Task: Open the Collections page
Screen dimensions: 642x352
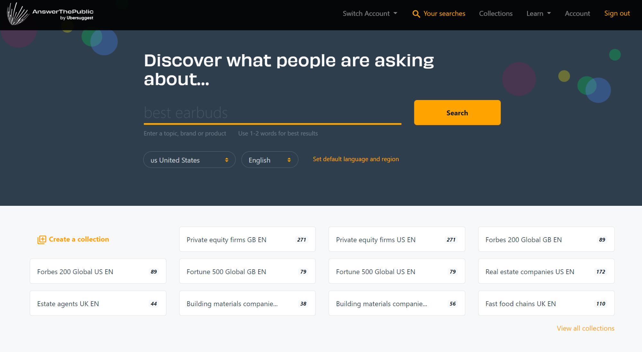Action: pos(496,13)
